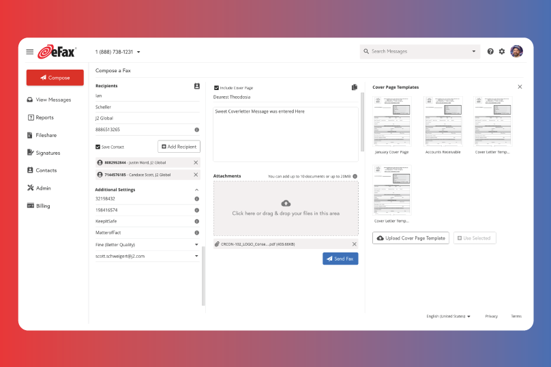Click subject field Dearest Theodosia
The image size is (551, 367).
point(286,97)
